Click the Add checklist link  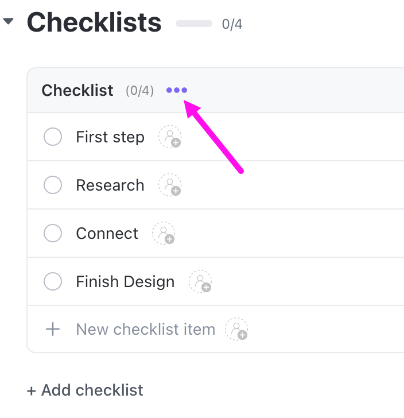[x=85, y=390]
